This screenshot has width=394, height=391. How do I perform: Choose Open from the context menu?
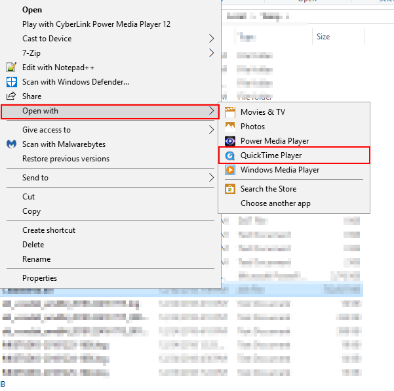click(x=111, y=10)
